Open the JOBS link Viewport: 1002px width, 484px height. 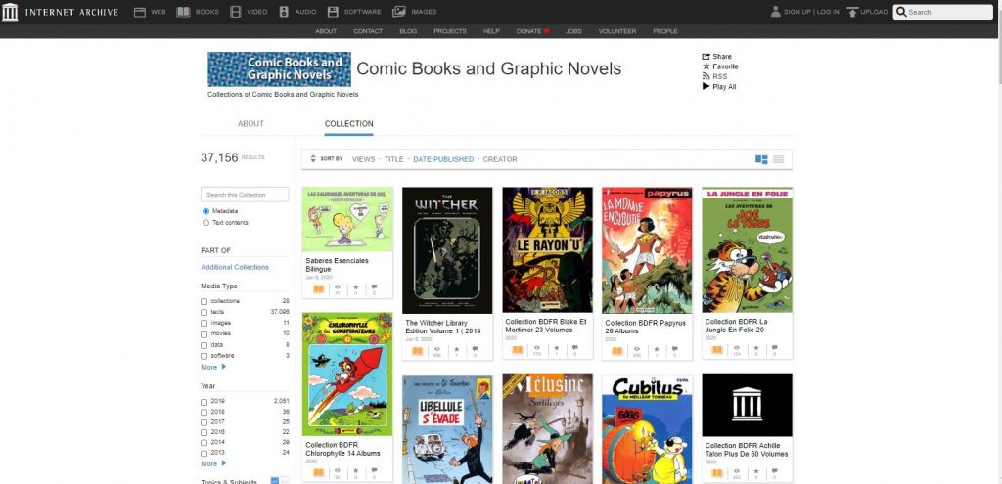573,31
